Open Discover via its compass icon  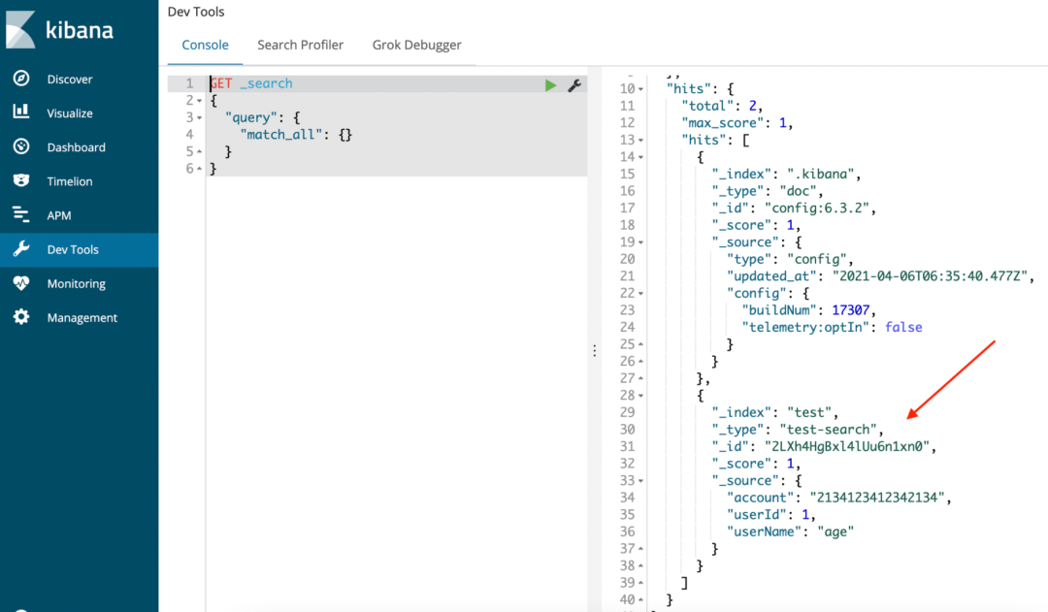point(21,79)
